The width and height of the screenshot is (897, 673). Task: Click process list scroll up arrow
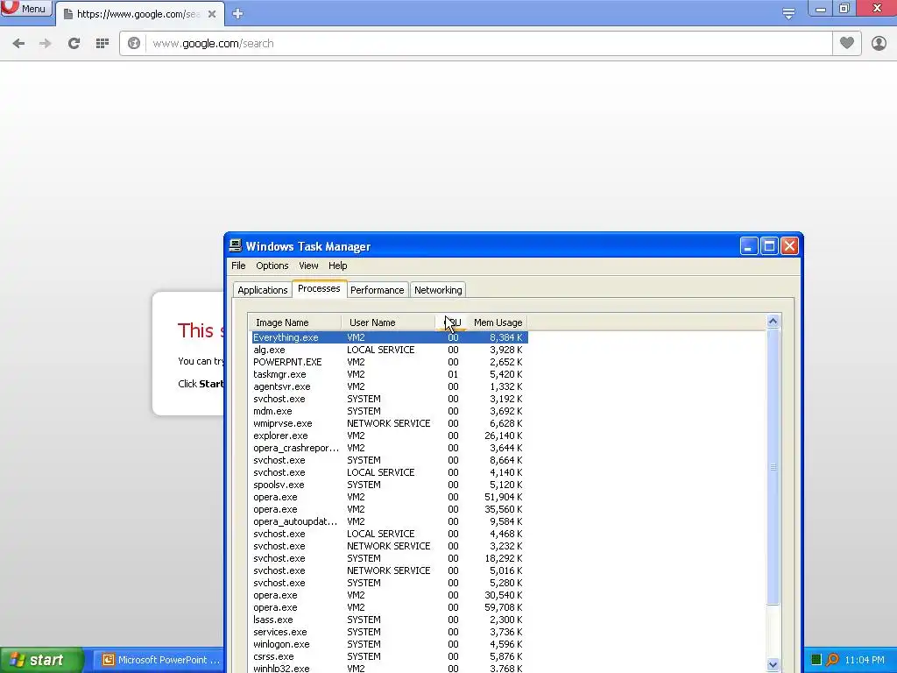(x=773, y=321)
